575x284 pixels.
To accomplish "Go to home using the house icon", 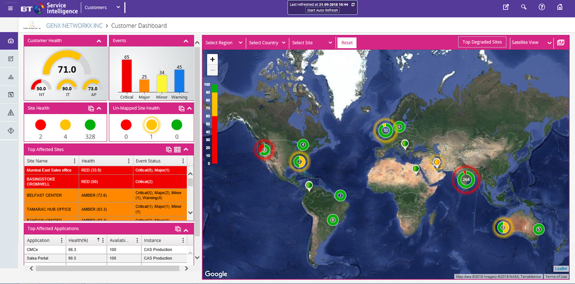I will [x=560, y=7].
